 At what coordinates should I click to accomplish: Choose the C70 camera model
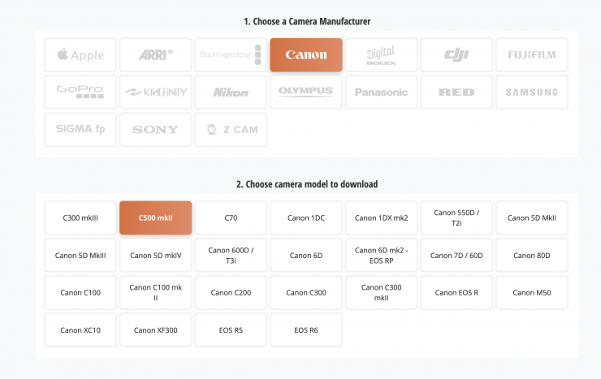[x=231, y=217]
